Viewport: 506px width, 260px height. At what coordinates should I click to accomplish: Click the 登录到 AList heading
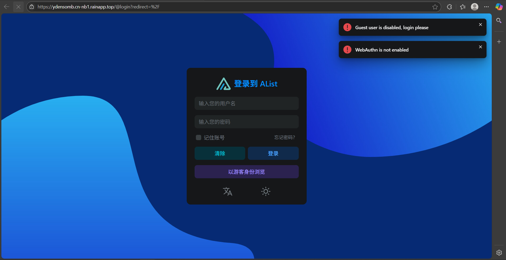[256, 84]
